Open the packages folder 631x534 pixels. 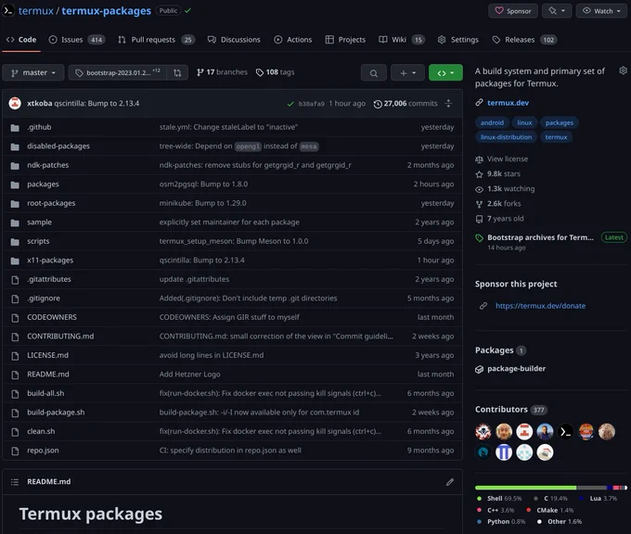(43, 184)
